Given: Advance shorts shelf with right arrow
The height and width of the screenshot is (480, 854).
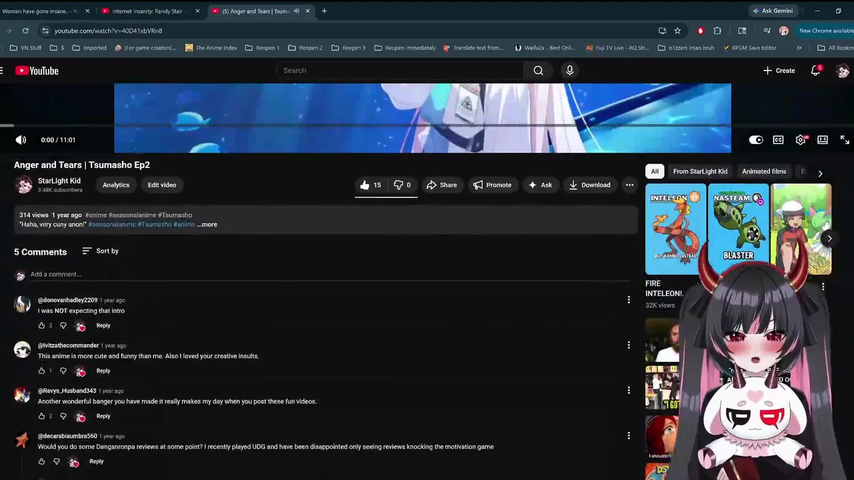Looking at the screenshot, I should pos(829,239).
